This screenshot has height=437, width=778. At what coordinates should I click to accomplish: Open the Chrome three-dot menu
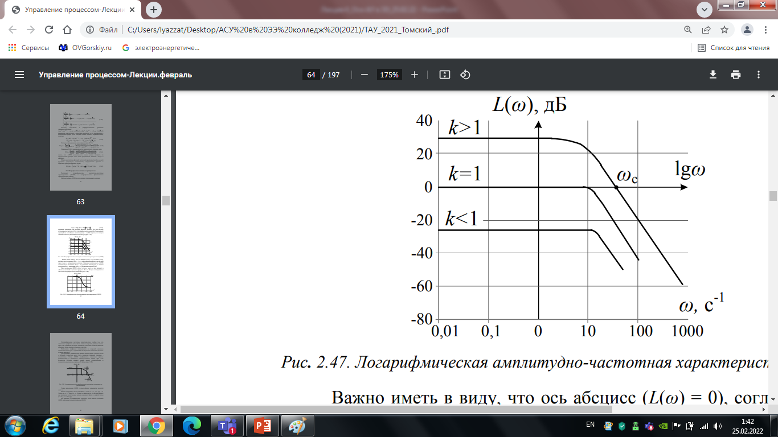(766, 30)
